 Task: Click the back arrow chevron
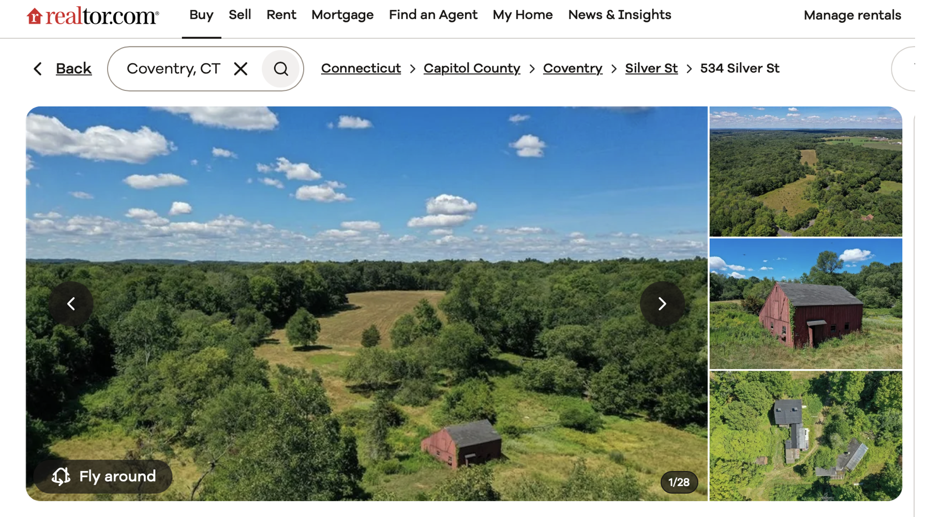point(38,69)
